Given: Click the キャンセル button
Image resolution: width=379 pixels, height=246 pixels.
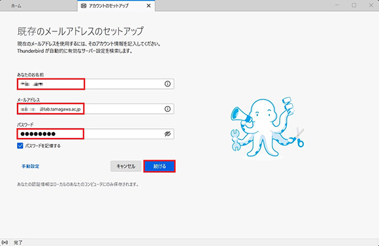Looking at the screenshot, I should pos(126,166).
